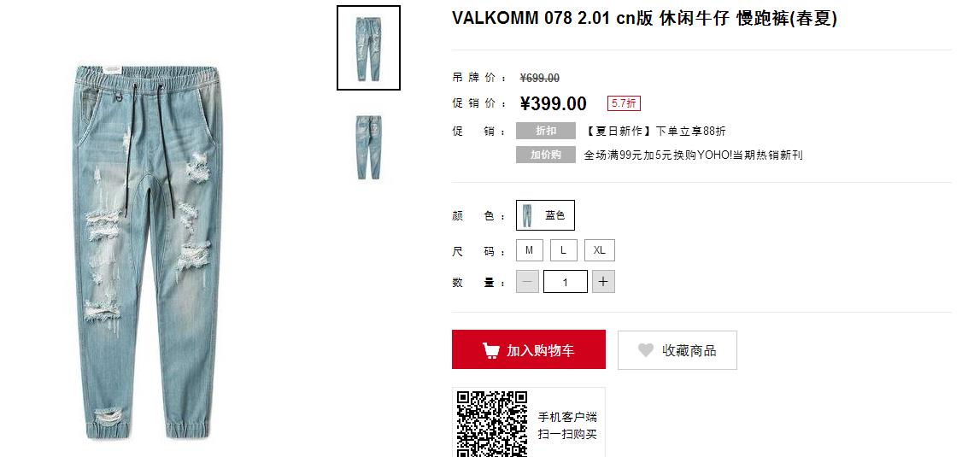Click the quantity input field
The width and height of the screenshot is (962, 457).
tap(565, 282)
